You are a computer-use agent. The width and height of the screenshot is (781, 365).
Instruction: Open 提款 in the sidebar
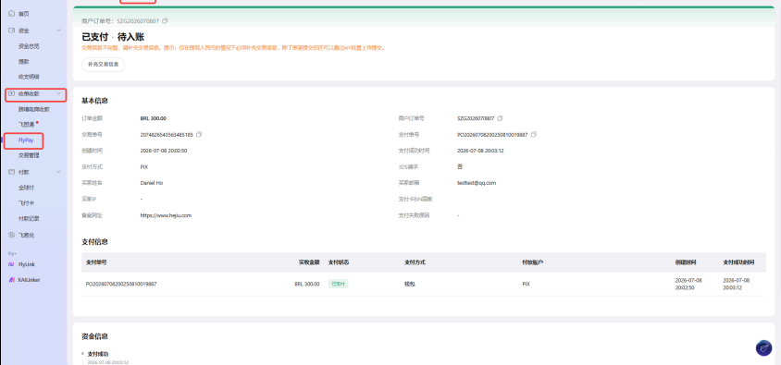coord(24,62)
